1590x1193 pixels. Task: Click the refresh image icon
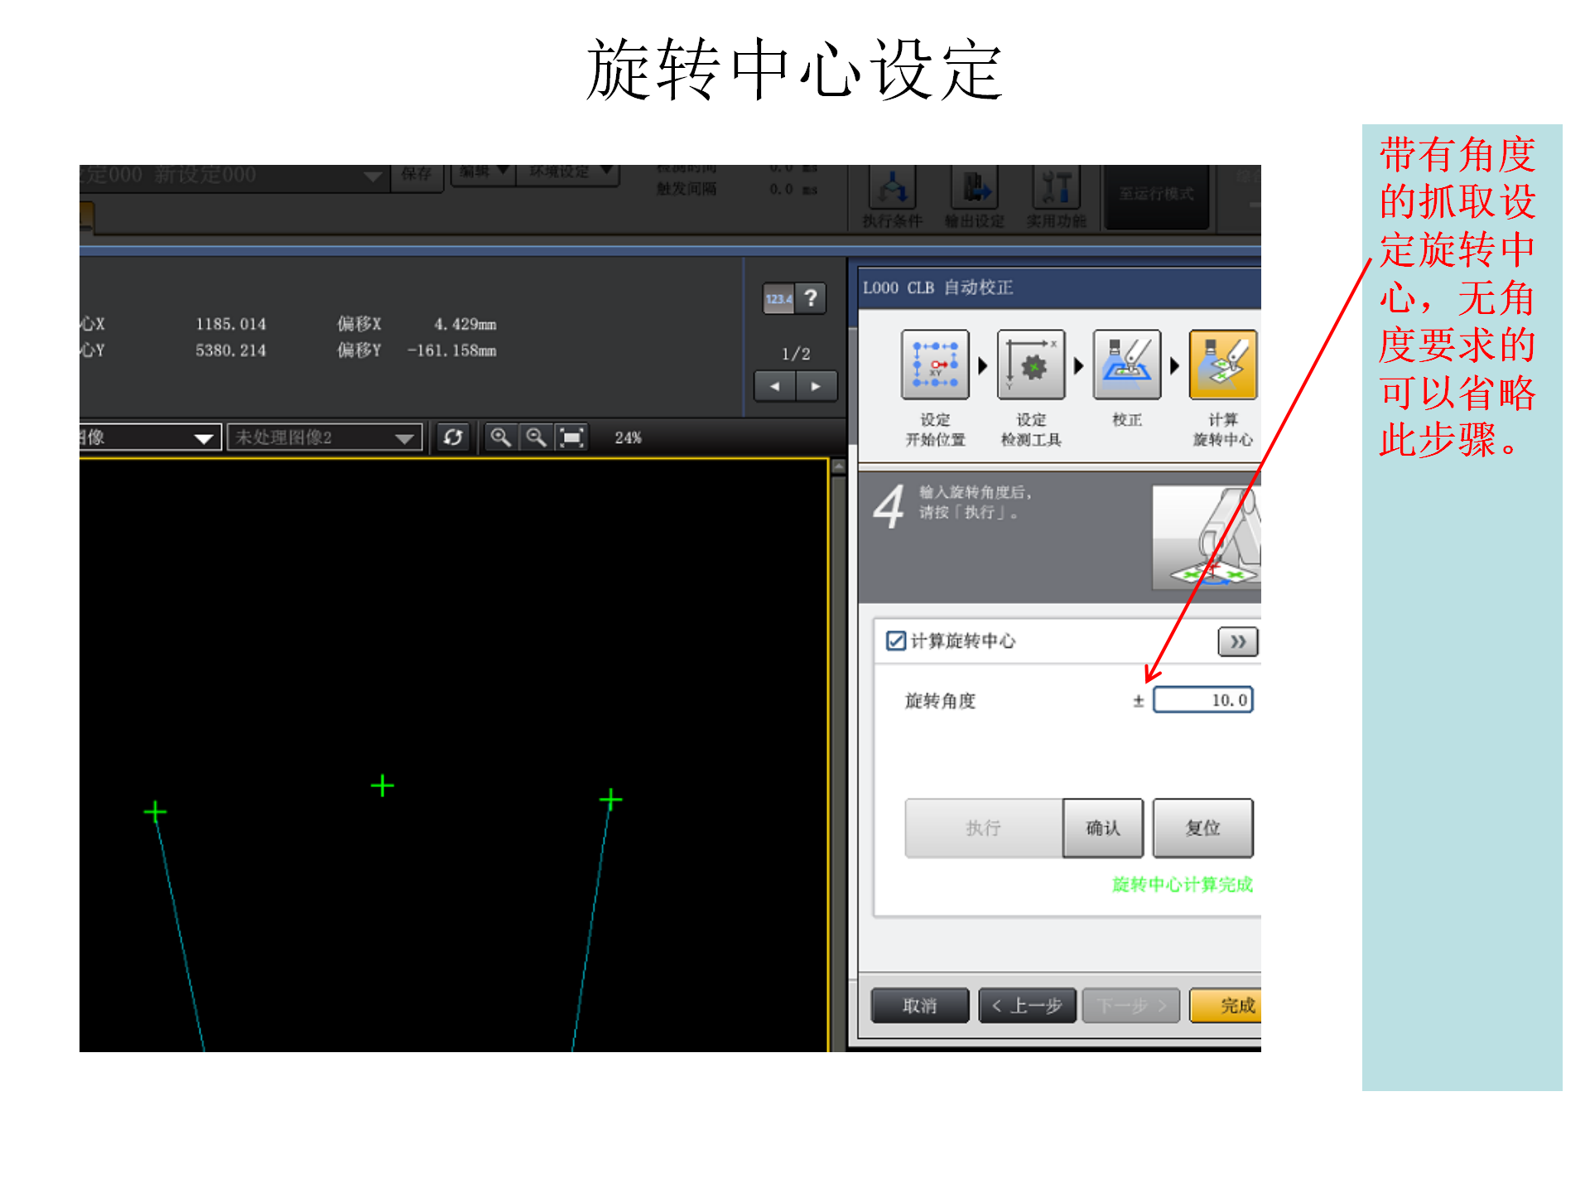coord(453,437)
